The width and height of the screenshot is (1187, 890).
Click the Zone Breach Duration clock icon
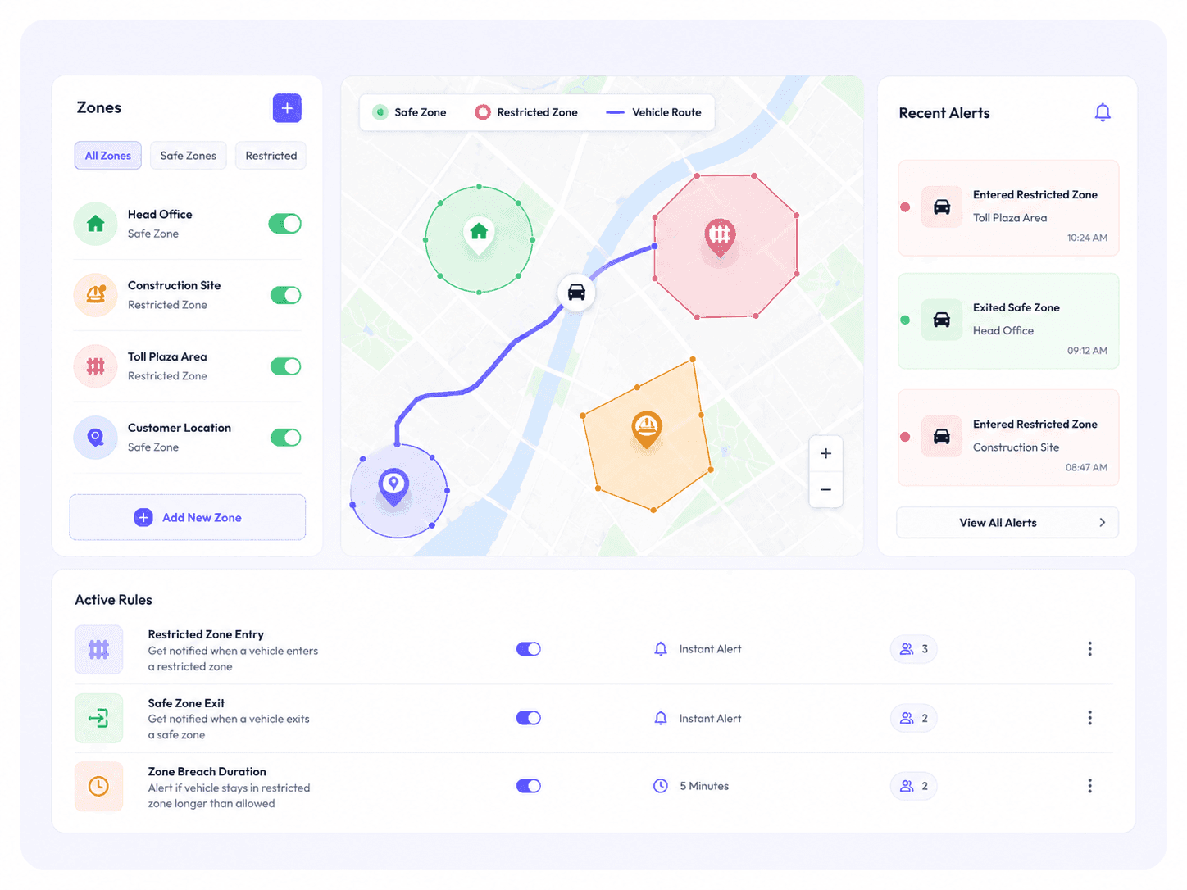pos(98,787)
